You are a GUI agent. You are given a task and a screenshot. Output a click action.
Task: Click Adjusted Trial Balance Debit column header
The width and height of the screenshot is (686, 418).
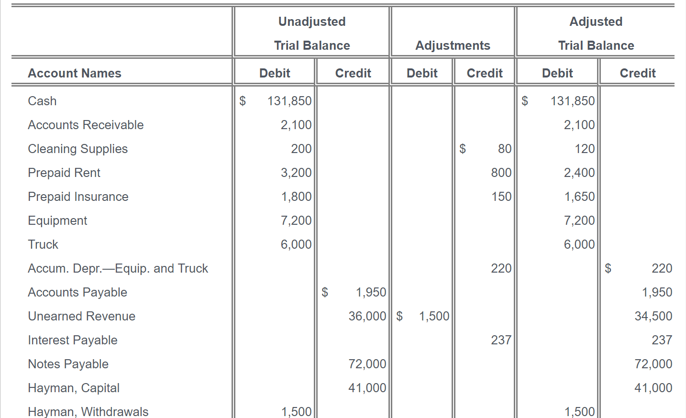pos(557,73)
